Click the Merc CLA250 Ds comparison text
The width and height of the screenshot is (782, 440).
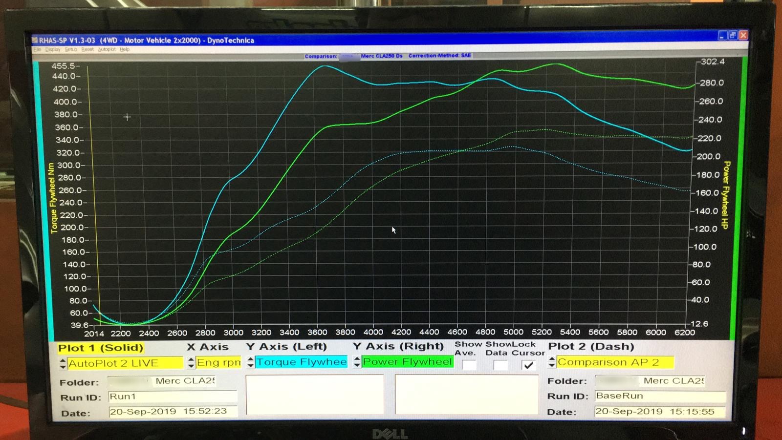pos(382,56)
